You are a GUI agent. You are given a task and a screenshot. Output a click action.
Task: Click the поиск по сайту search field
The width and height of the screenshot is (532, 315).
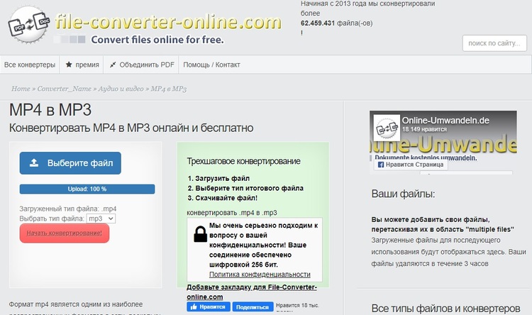click(494, 43)
